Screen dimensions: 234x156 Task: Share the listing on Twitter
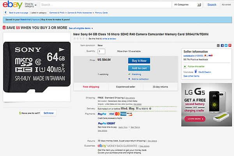pos(226,45)
